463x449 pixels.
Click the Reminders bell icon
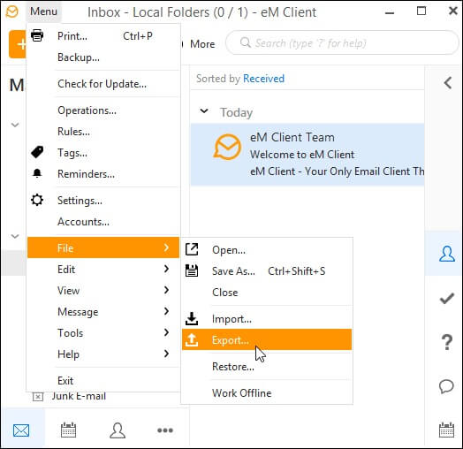(37, 173)
